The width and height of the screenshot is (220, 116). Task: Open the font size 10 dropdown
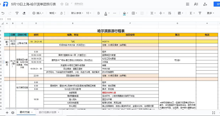88,13
